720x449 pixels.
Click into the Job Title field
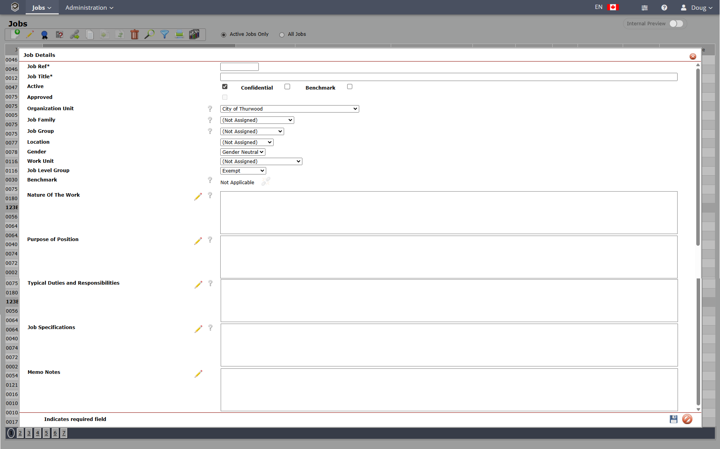[448, 77]
